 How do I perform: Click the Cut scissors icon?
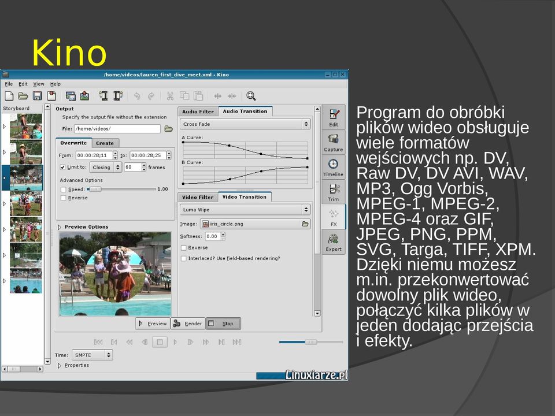click(170, 96)
